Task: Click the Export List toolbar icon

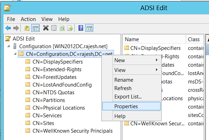Action: tap(70, 28)
